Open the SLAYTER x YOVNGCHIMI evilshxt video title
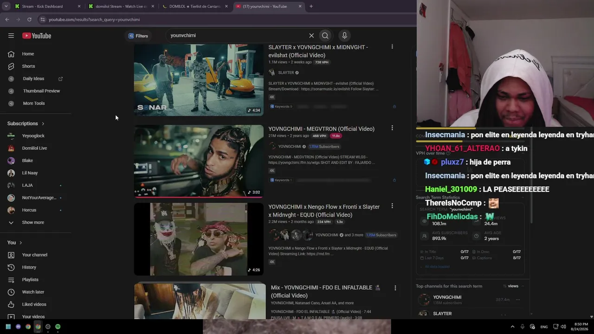 click(x=318, y=51)
